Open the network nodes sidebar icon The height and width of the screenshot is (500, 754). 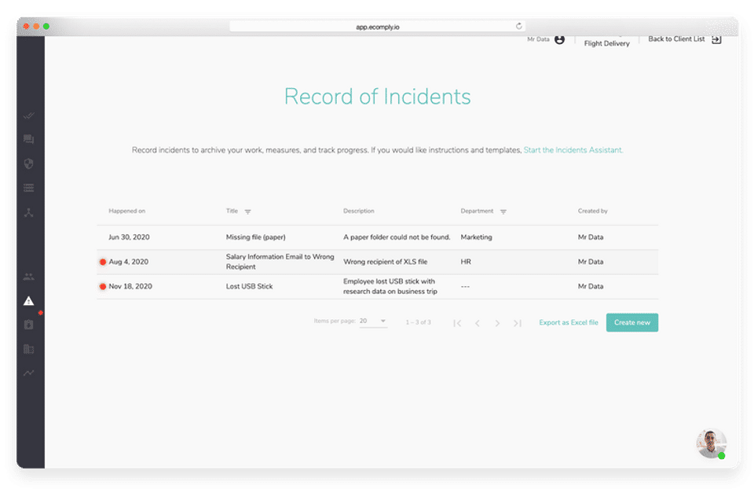29,213
